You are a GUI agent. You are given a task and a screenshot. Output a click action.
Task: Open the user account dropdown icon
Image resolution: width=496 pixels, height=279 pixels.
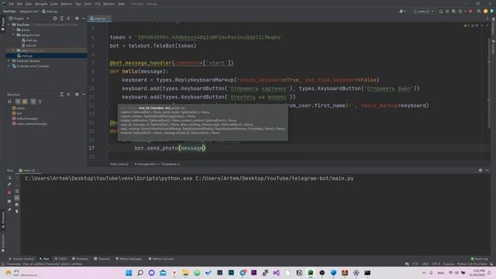(403, 11)
